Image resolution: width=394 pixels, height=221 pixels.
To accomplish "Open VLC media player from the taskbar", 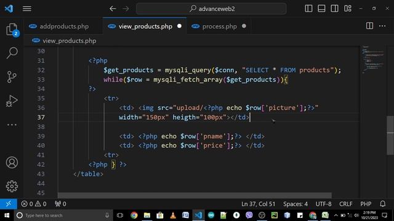I will (173, 215).
